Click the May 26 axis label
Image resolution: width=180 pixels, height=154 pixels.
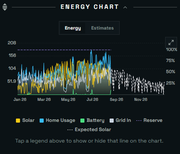coord(68,99)
